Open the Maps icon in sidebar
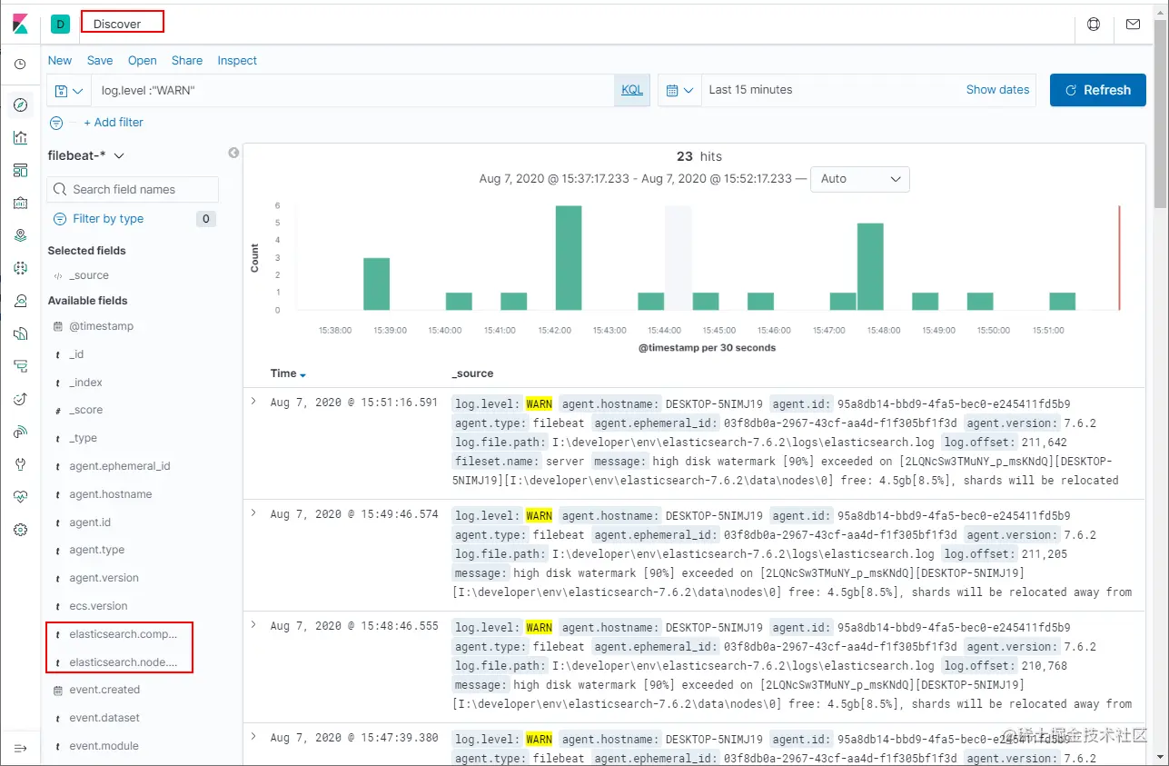 tap(20, 235)
